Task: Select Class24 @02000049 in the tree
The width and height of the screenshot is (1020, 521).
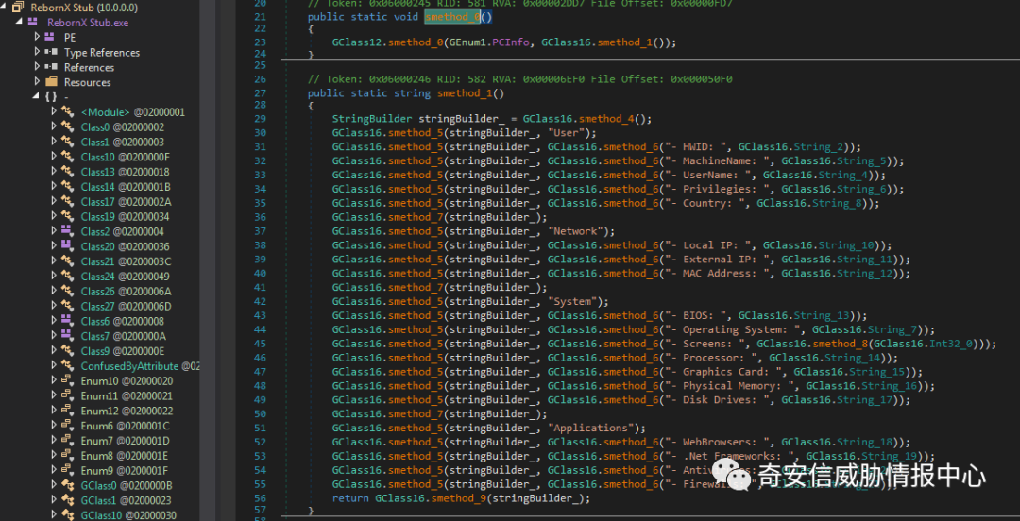Action: pyautogui.click(x=126, y=277)
